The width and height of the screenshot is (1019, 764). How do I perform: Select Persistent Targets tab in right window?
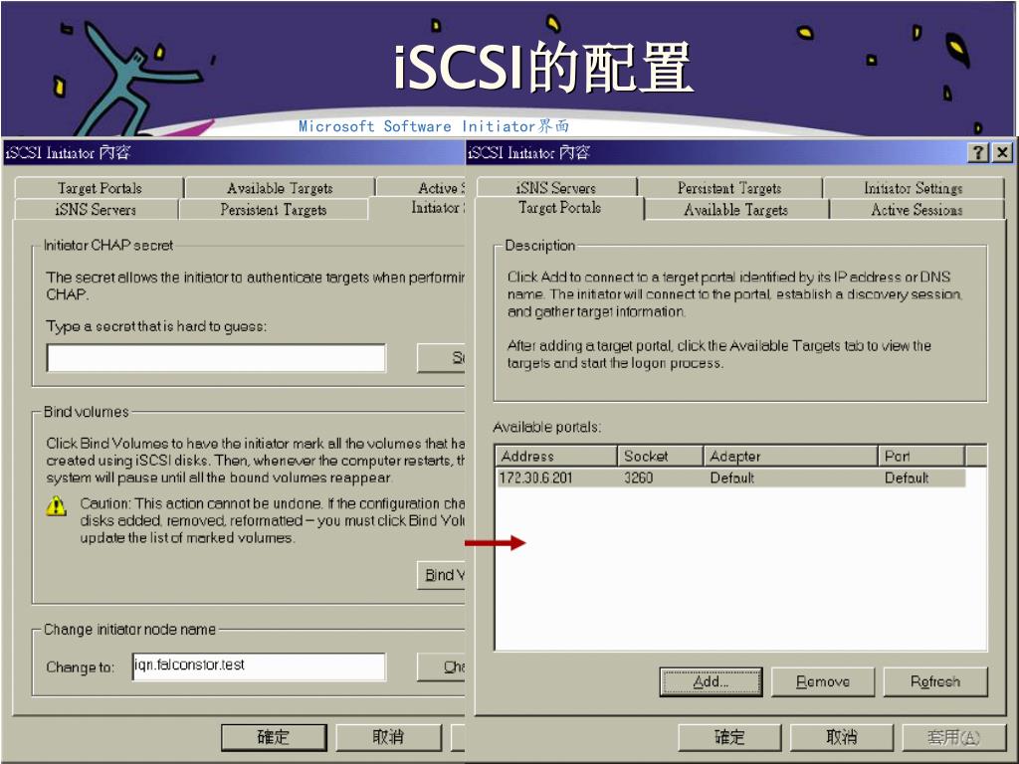coord(729,188)
